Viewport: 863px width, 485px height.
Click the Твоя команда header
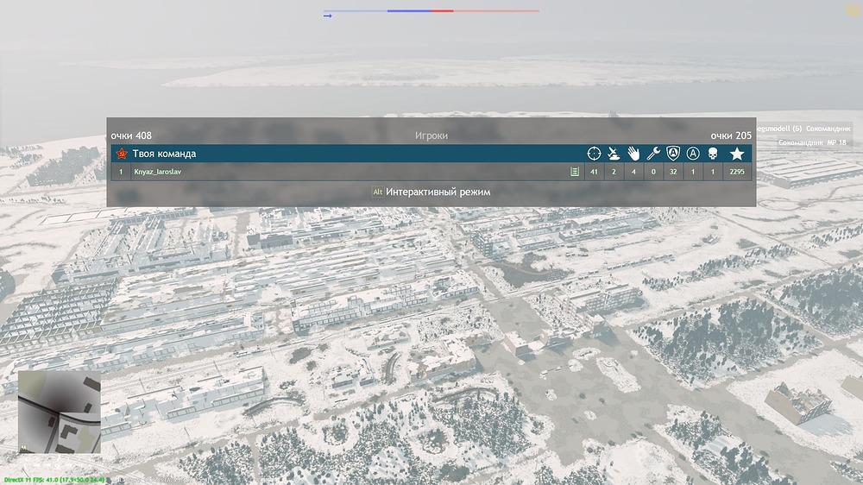tap(164, 154)
